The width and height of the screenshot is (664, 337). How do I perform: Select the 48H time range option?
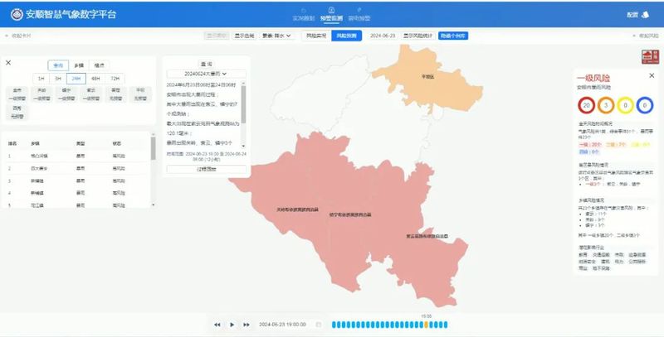coord(95,79)
